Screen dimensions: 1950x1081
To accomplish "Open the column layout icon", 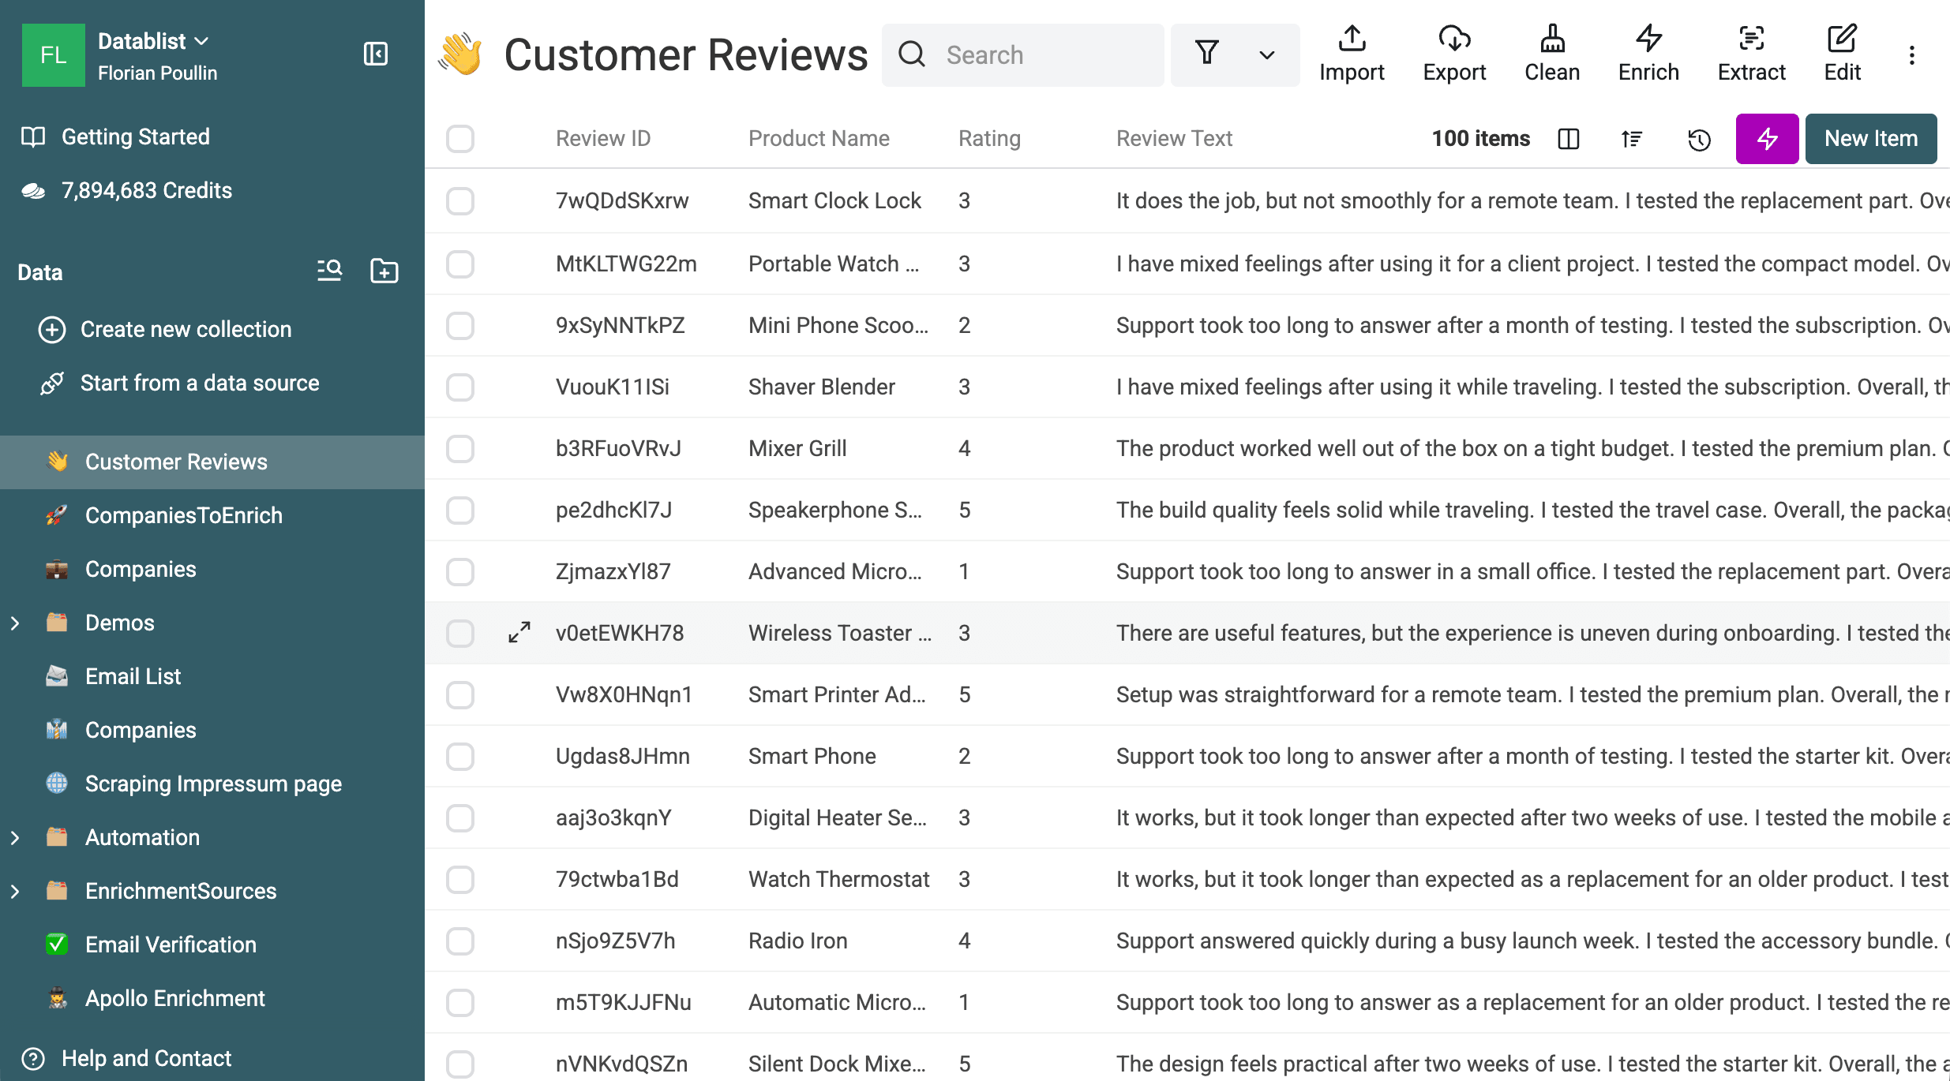I will [1569, 139].
